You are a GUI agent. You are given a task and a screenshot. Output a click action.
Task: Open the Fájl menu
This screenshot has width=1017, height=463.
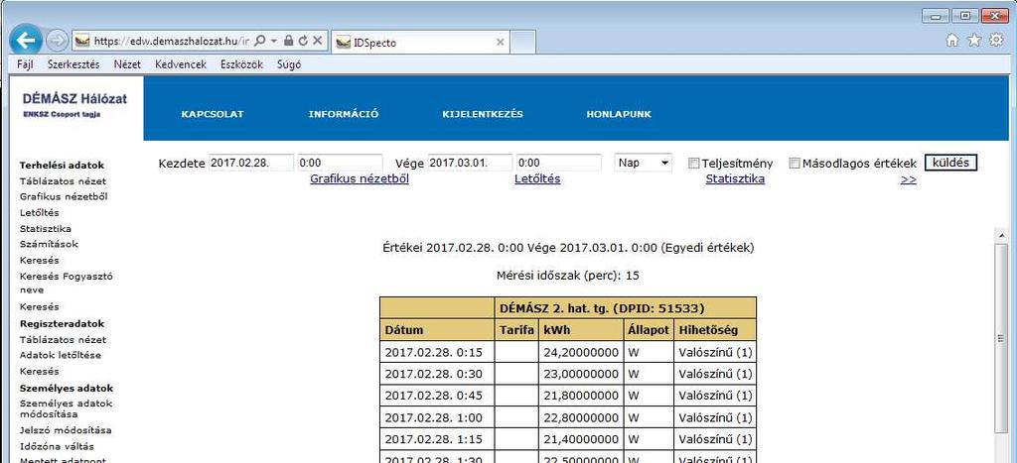click(x=25, y=64)
